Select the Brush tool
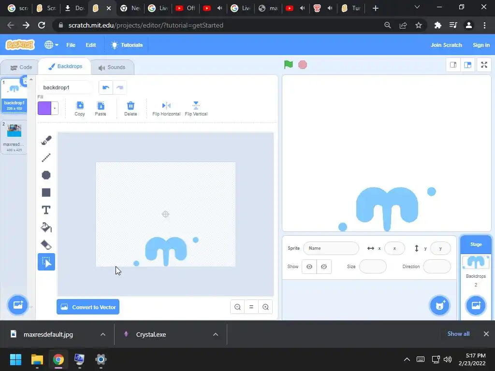The height and width of the screenshot is (371, 495). 46,140
